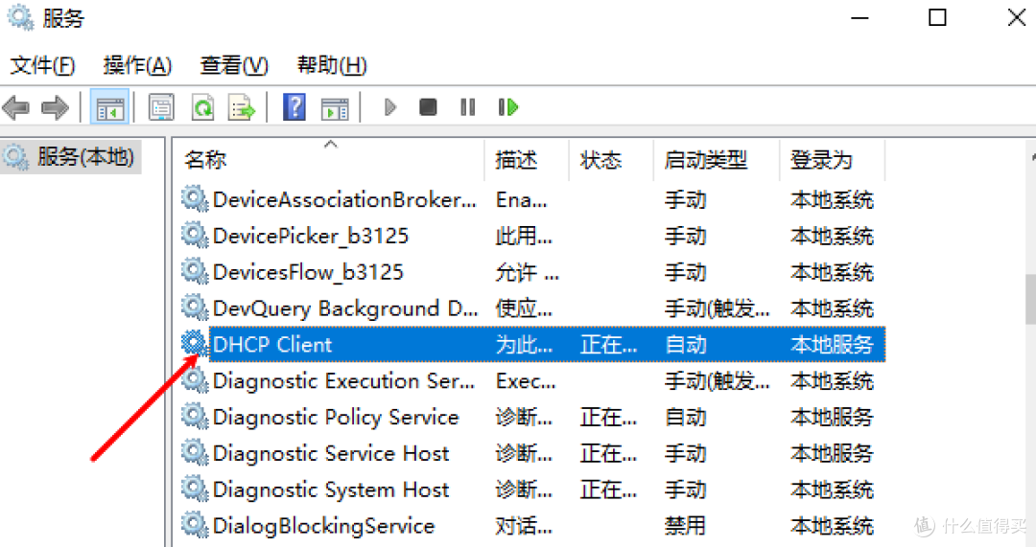Select the DevQuery Background D... service name
Viewport: 1036px width, 547px height.
click(x=345, y=308)
